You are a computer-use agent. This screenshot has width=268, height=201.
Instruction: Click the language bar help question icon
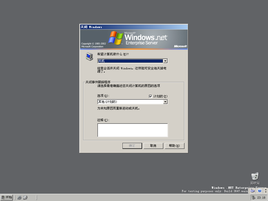[260, 191]
